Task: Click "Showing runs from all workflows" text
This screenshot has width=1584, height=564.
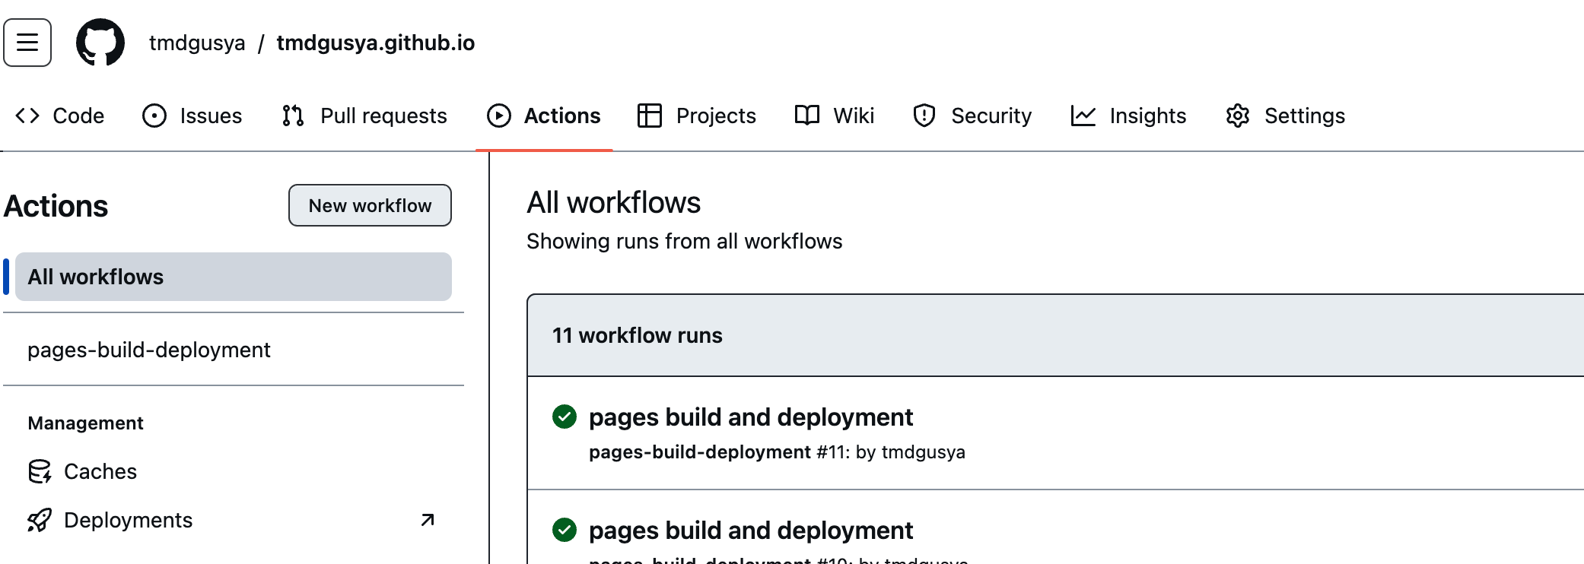Action: [x=685, y=241]
